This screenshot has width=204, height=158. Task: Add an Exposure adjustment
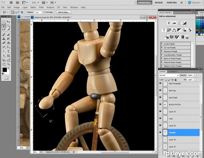click(184, 23)
